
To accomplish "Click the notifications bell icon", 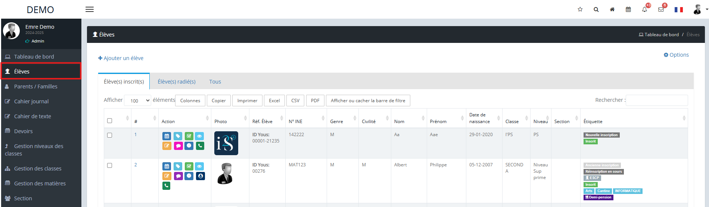I will pos(644,10).
